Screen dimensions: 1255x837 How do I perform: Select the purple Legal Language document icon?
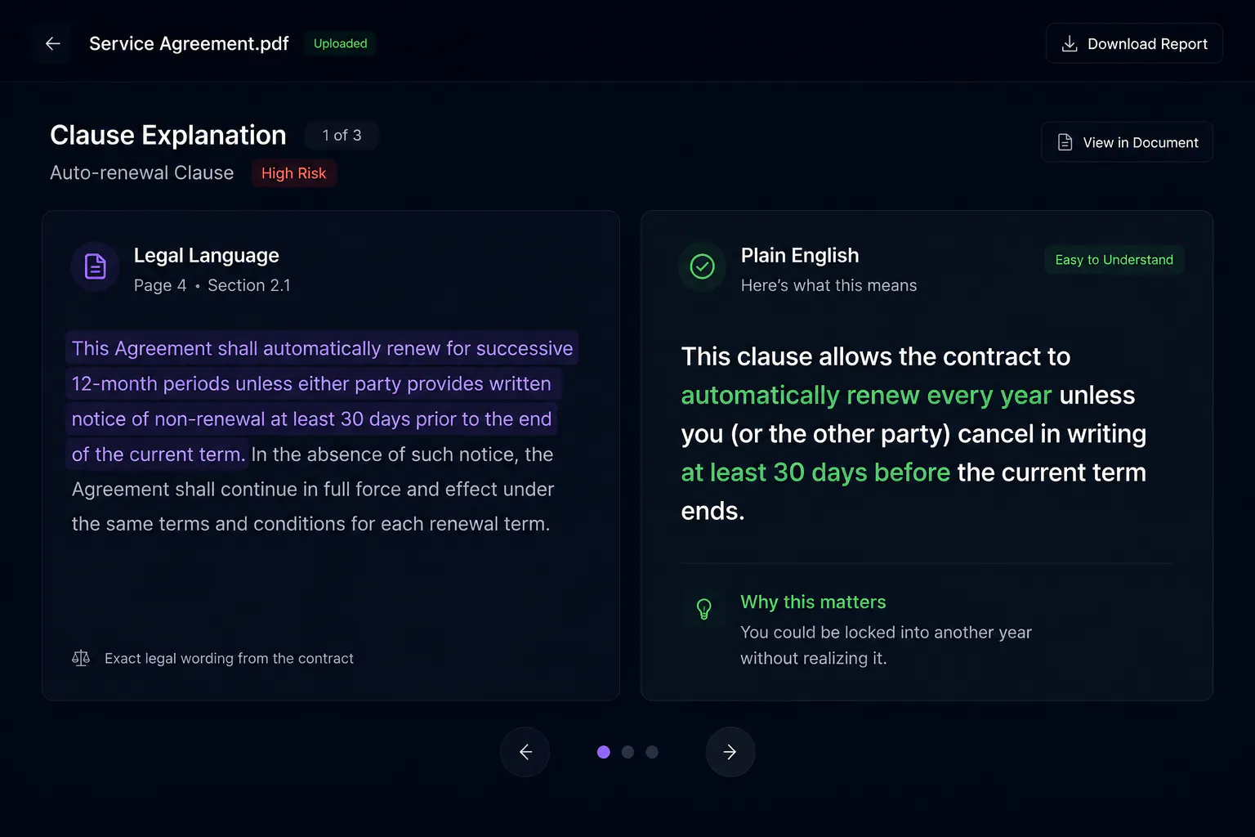click(x=96, y=266)
